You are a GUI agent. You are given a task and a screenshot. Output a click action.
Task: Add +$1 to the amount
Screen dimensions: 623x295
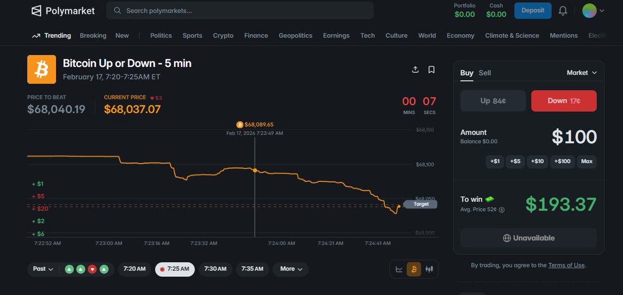click(x=495, y=162)
